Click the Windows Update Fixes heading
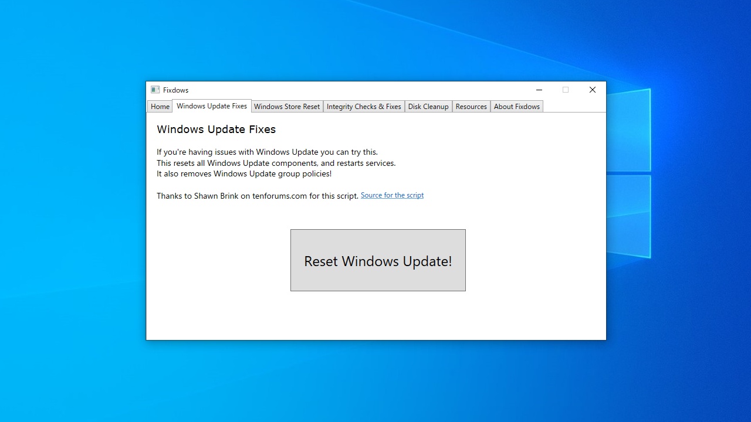This screenshot has width=751, height=422. coord(216,130)
